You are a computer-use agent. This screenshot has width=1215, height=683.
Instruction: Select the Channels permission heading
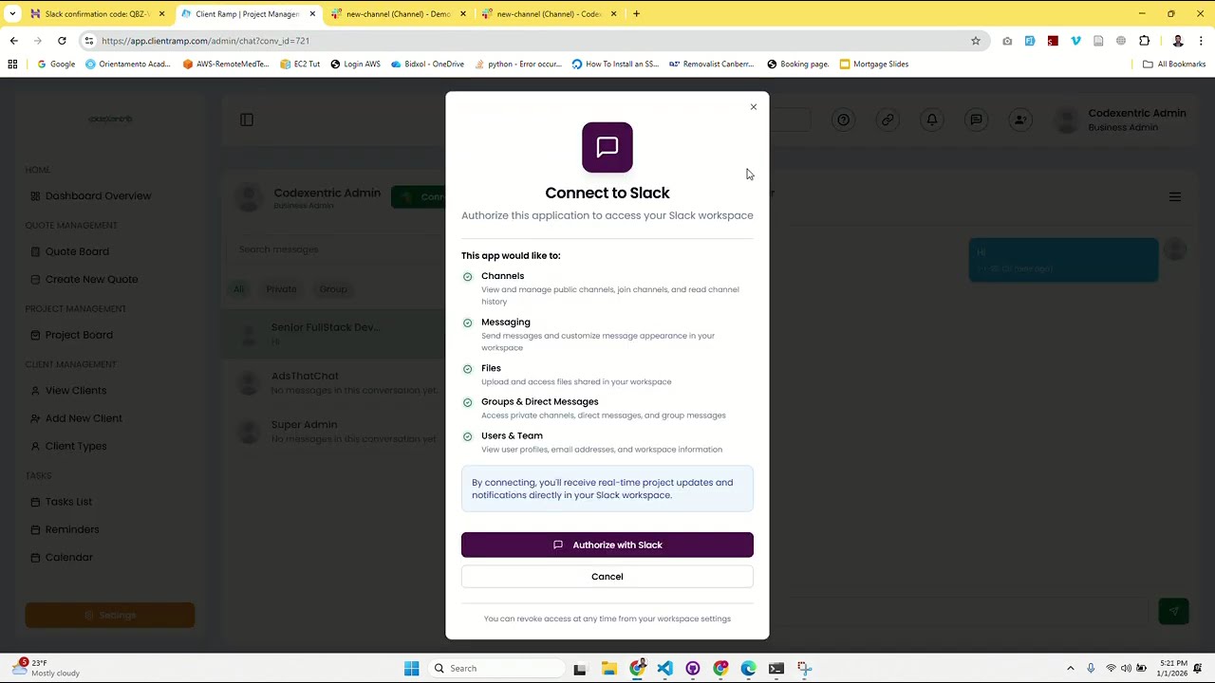tap(502, 276)
